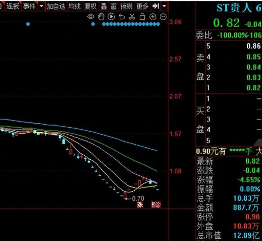Click the 总手 value 10.83万
Screen dimensions: 262x241
(247, 198)
